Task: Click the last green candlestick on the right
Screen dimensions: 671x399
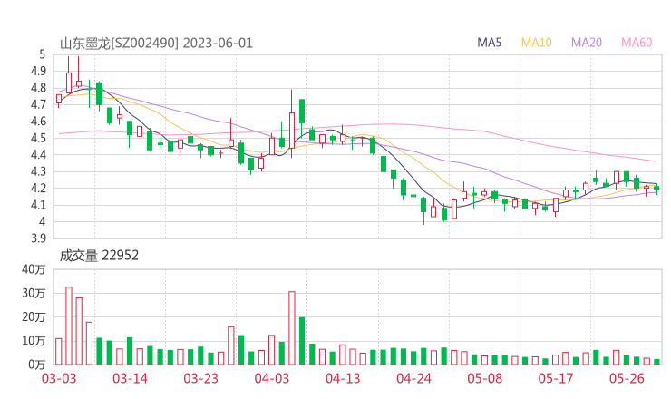Action: pyautogui.click(x=656, y=188)
